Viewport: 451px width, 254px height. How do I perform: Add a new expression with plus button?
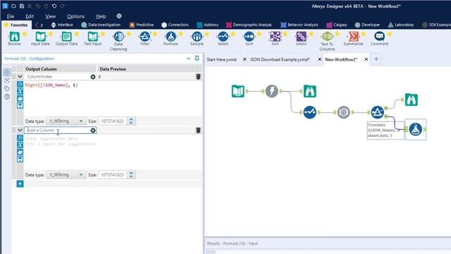coord(20,183)
